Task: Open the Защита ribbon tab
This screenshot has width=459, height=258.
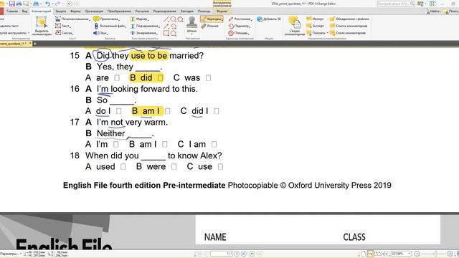Action: coord(60,11)
